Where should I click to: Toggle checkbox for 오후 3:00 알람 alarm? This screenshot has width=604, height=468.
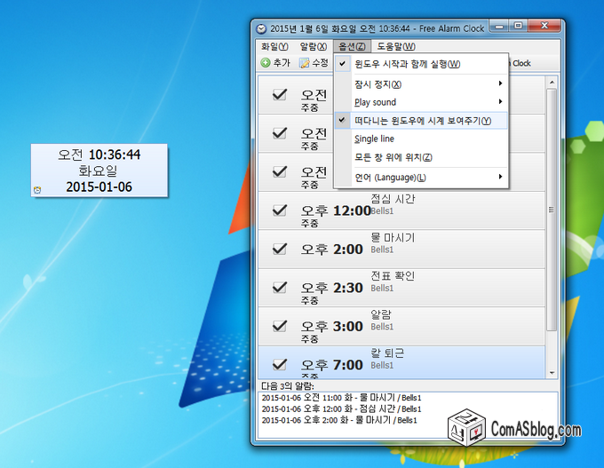[x=280, y=326]
